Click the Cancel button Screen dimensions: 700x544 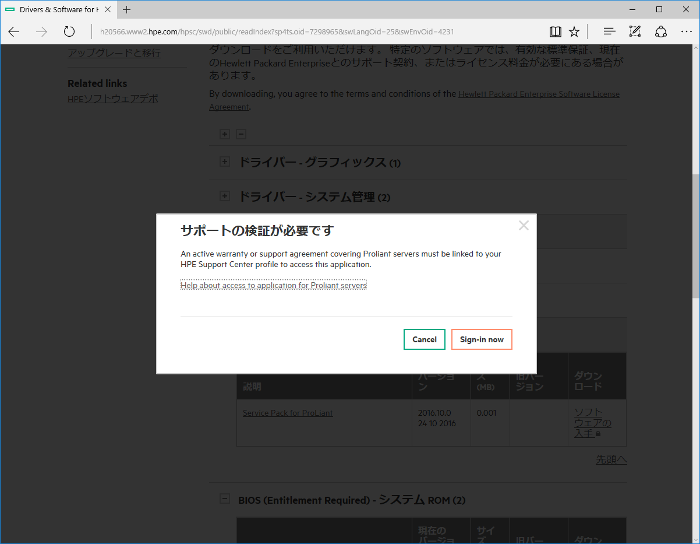[x=425, y=339]
